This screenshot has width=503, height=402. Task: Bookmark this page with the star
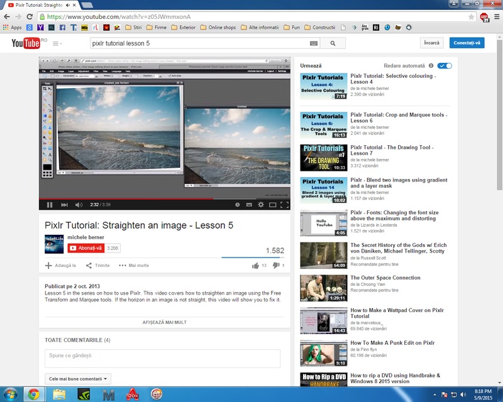471,17
